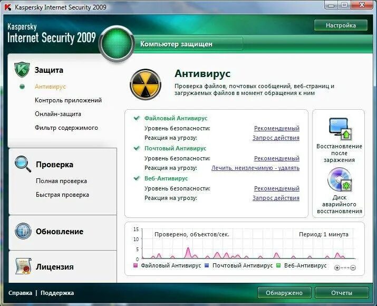Click green Веб-Антивирус legend swatch
377x306 pixels.
[x=278, y=265]
